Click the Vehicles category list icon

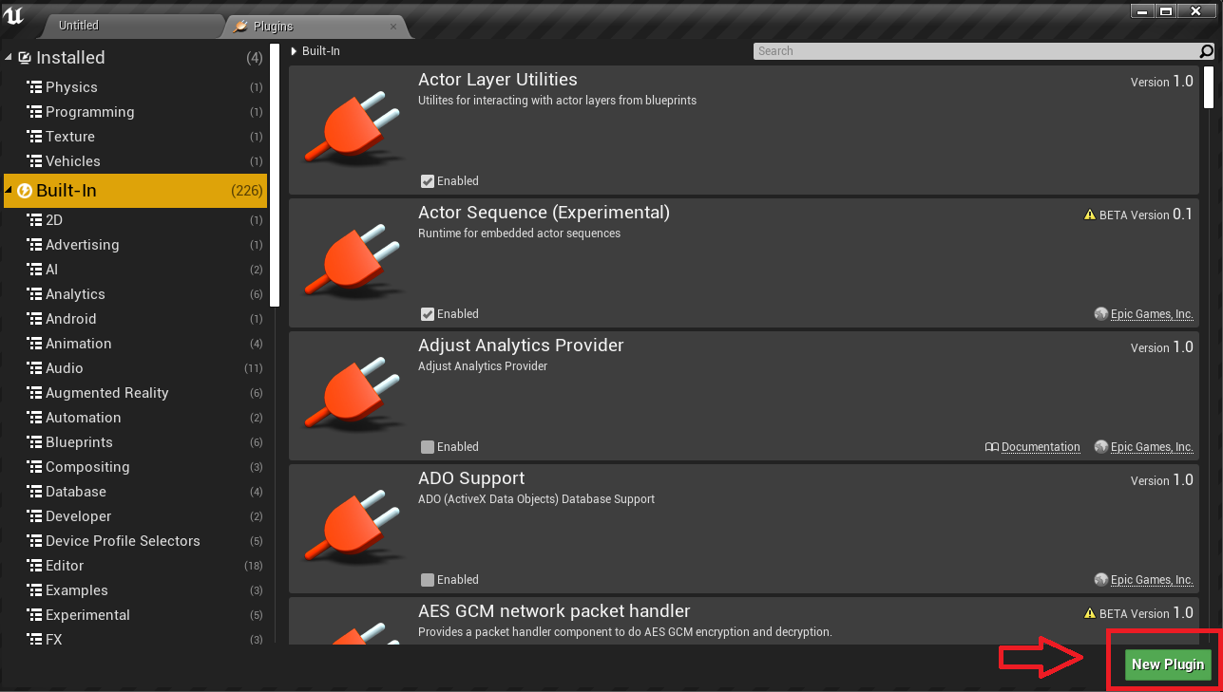pos(34,161)
